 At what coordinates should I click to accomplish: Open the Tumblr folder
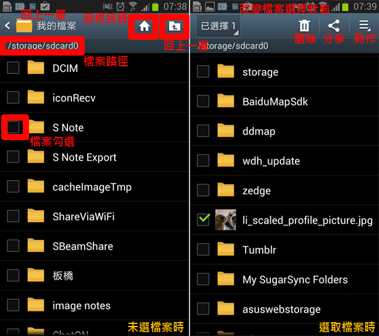(x=284, y=249)
